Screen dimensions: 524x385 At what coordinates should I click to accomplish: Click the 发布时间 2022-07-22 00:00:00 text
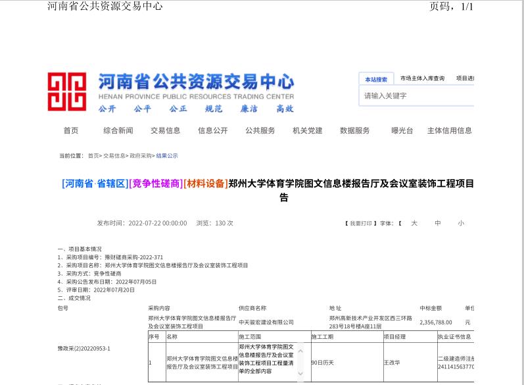pyautogui.click(x=142, y=223)
